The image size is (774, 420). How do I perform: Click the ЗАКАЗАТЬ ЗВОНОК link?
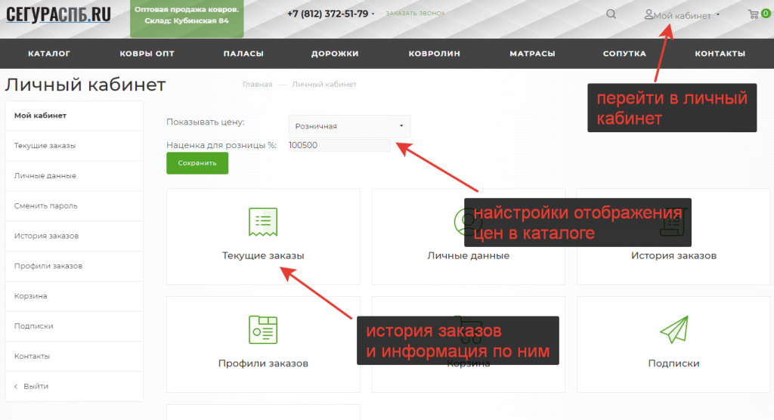click(x=415, y=14)
